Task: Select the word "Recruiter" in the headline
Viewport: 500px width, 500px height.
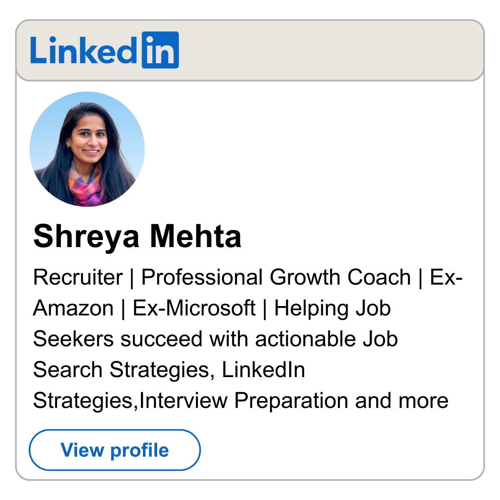Action: [78, 277]
